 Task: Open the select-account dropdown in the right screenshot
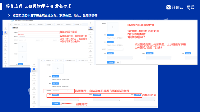point(115,49)
